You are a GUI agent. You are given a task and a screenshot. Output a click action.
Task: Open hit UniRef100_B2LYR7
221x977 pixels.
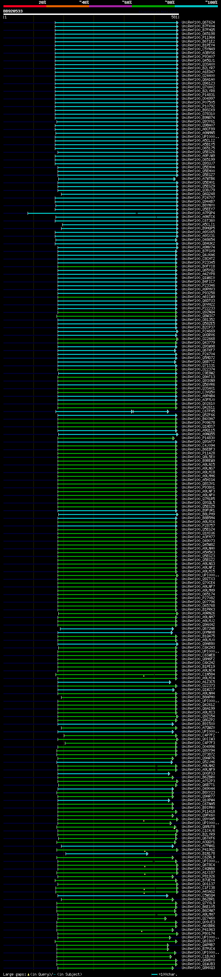[198, 68]
